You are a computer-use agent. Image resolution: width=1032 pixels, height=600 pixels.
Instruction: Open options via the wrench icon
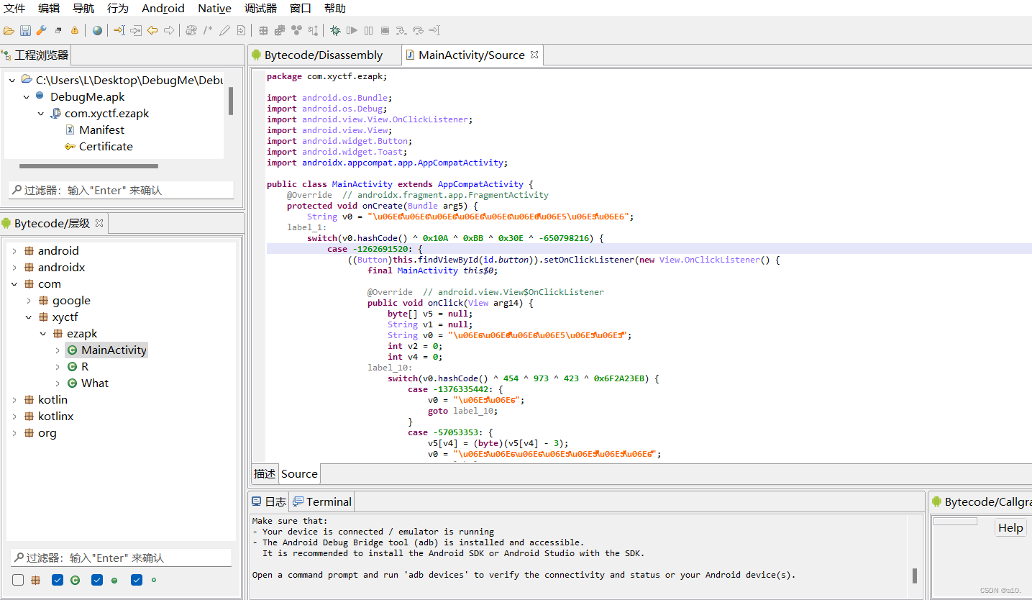click(42, 30)
